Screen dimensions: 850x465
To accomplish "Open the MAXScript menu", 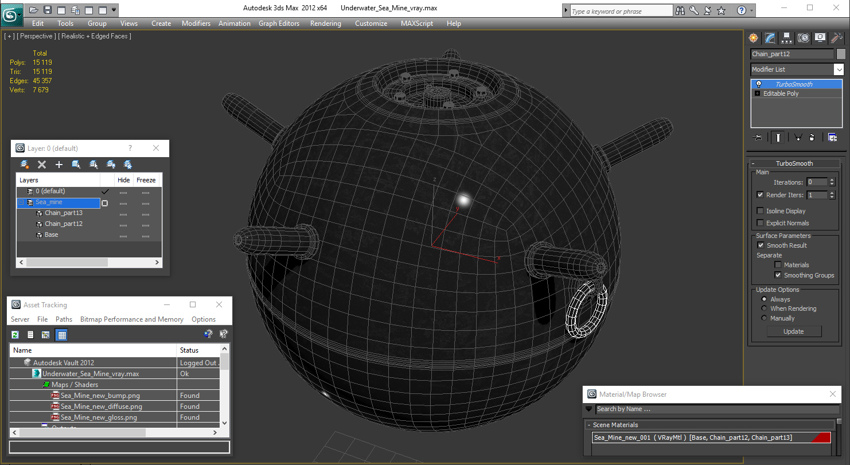I will pyautogui.click(x=417, y=24).
